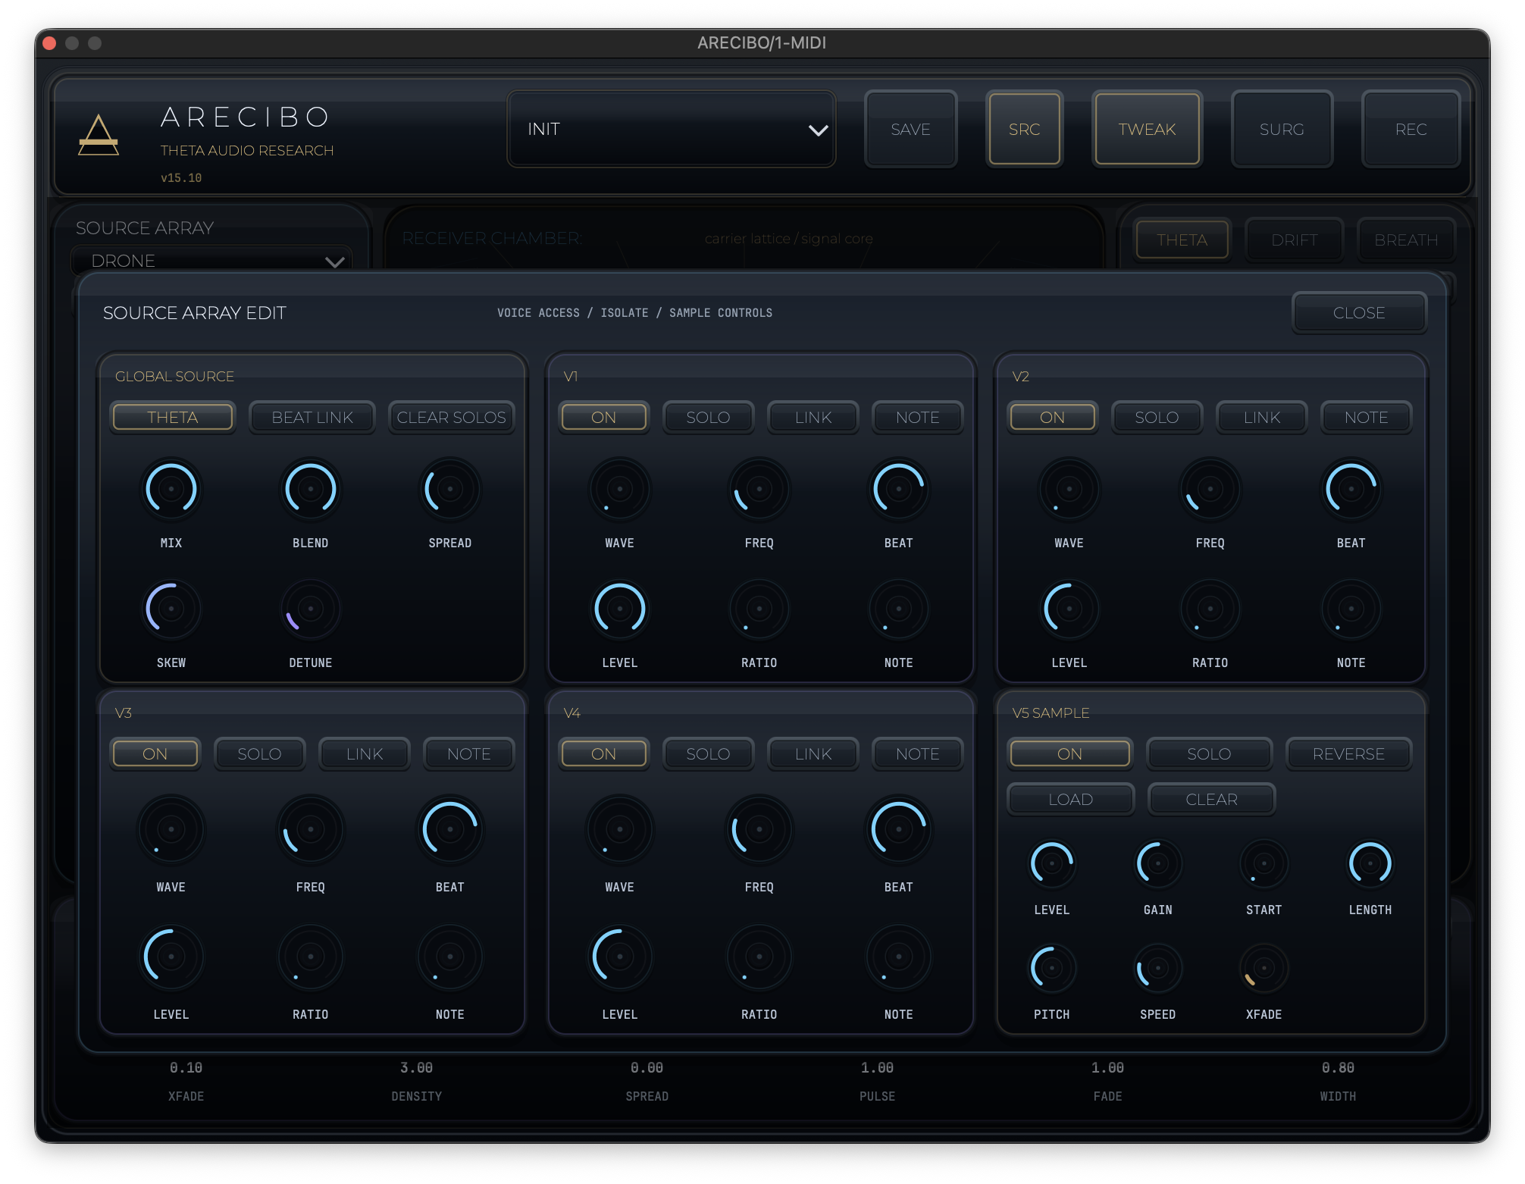Toggle V4 voice ON button
The image size is (1525, 1184).
[x=603, y=754]
